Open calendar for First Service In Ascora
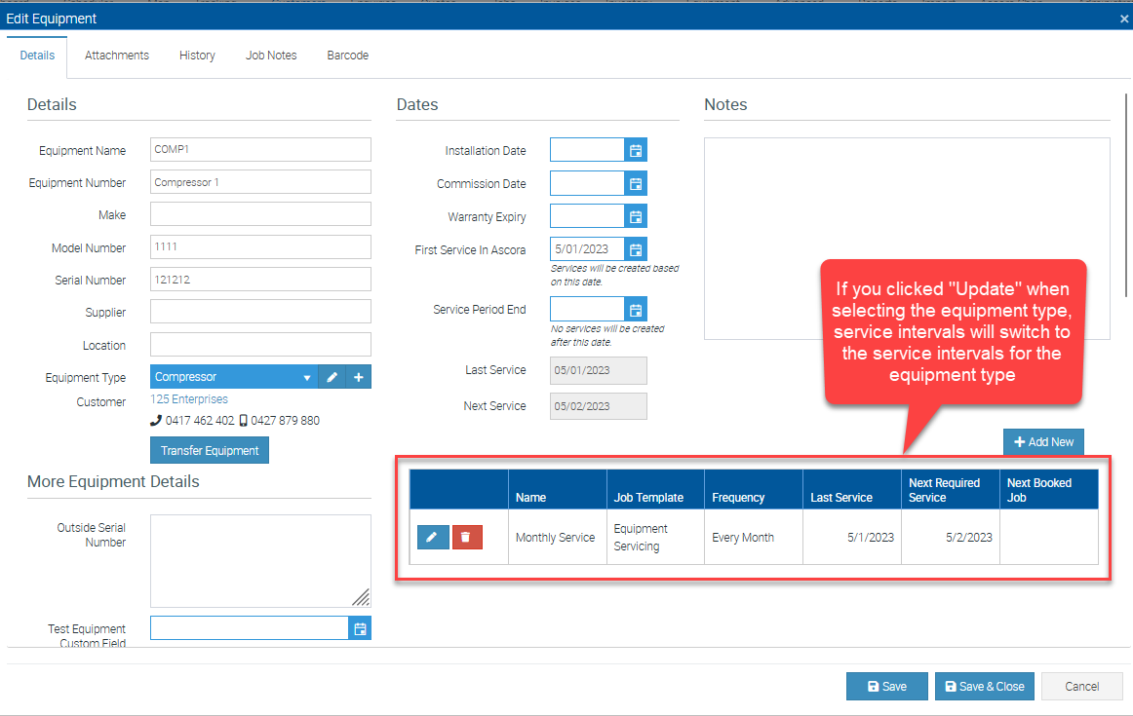The image size is (1133, 716). tap(635, 249)
